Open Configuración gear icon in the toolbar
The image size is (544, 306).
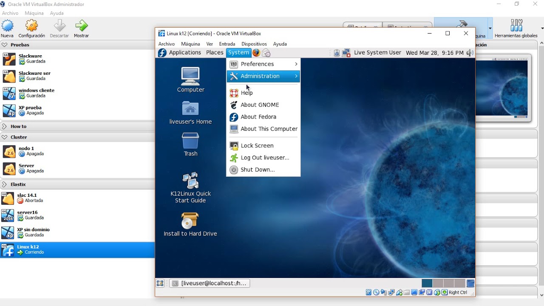point(31,26)
